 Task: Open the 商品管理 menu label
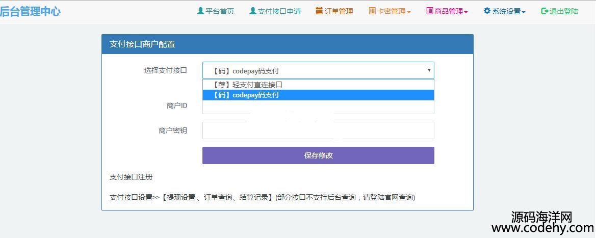click(449, 11)
